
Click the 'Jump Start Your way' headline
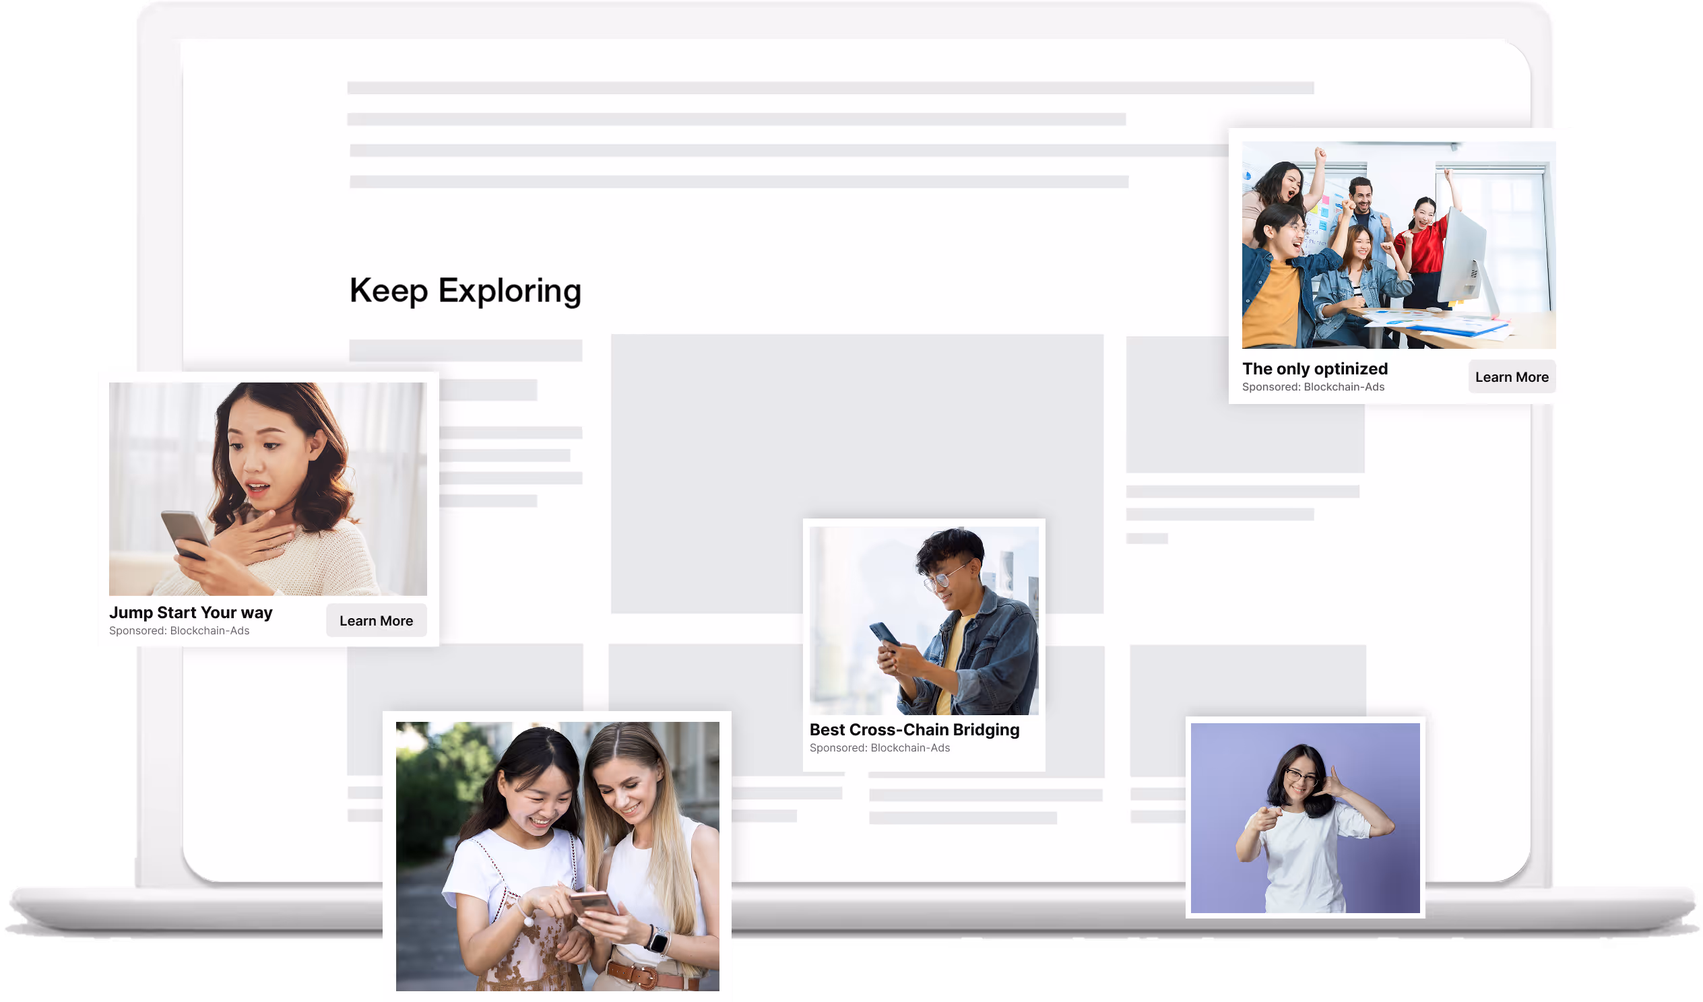click(191, 612)
